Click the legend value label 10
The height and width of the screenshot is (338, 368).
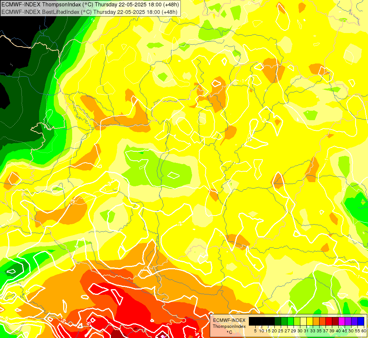click(x=262, y=331)
